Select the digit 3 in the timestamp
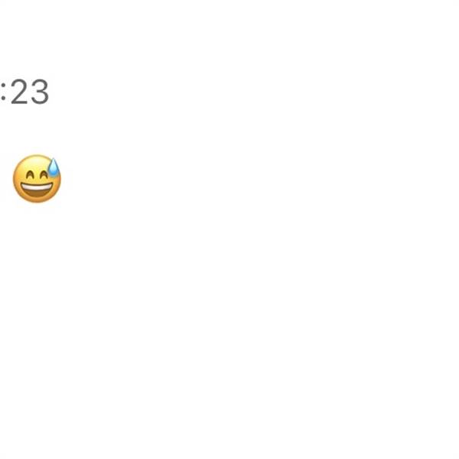Screen dimensions: 459x459 [x=40, y=92]
